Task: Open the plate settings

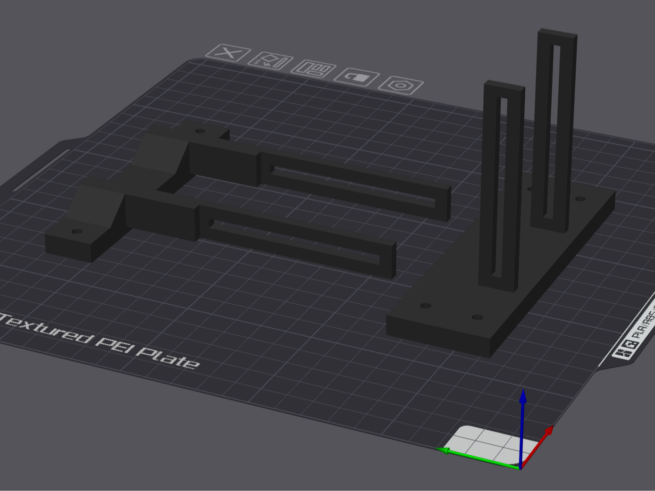Action: tap(400, 84)
